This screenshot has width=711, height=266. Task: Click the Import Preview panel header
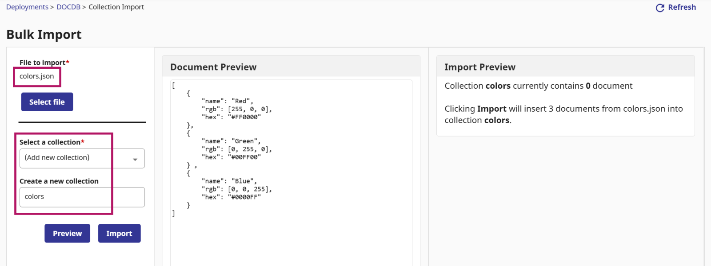(480, 67)
